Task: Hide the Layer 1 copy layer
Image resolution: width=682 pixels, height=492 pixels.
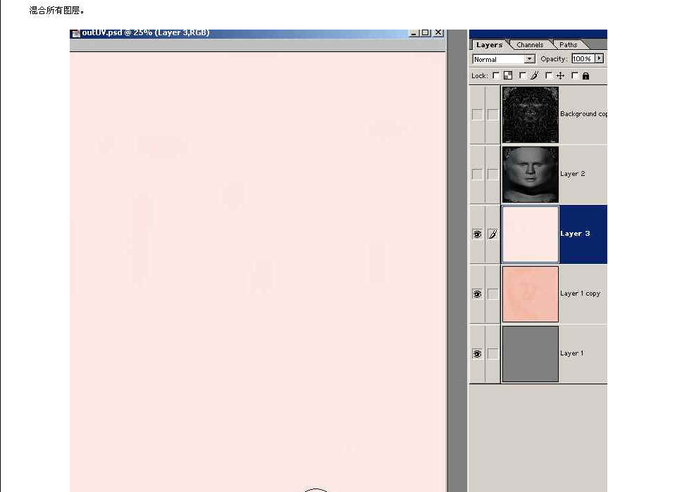Action: (477, 294)
